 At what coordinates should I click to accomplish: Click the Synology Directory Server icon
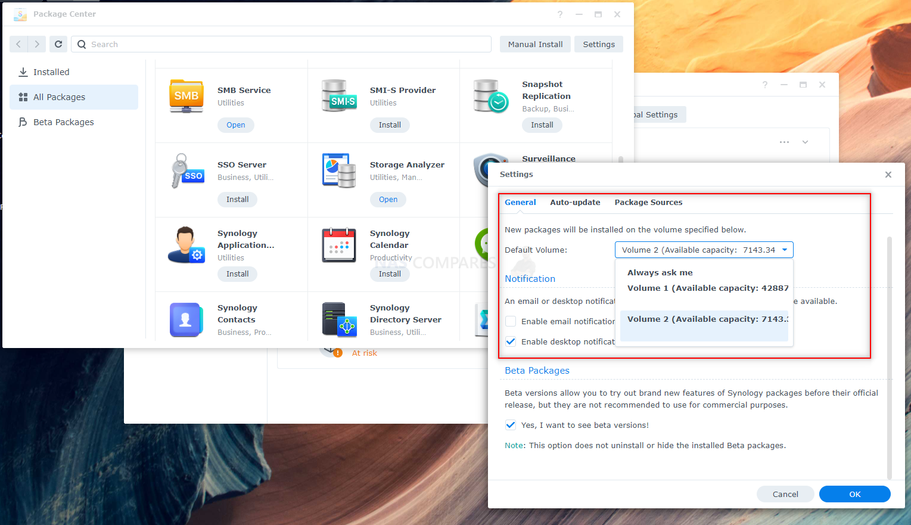coord(339,320)
